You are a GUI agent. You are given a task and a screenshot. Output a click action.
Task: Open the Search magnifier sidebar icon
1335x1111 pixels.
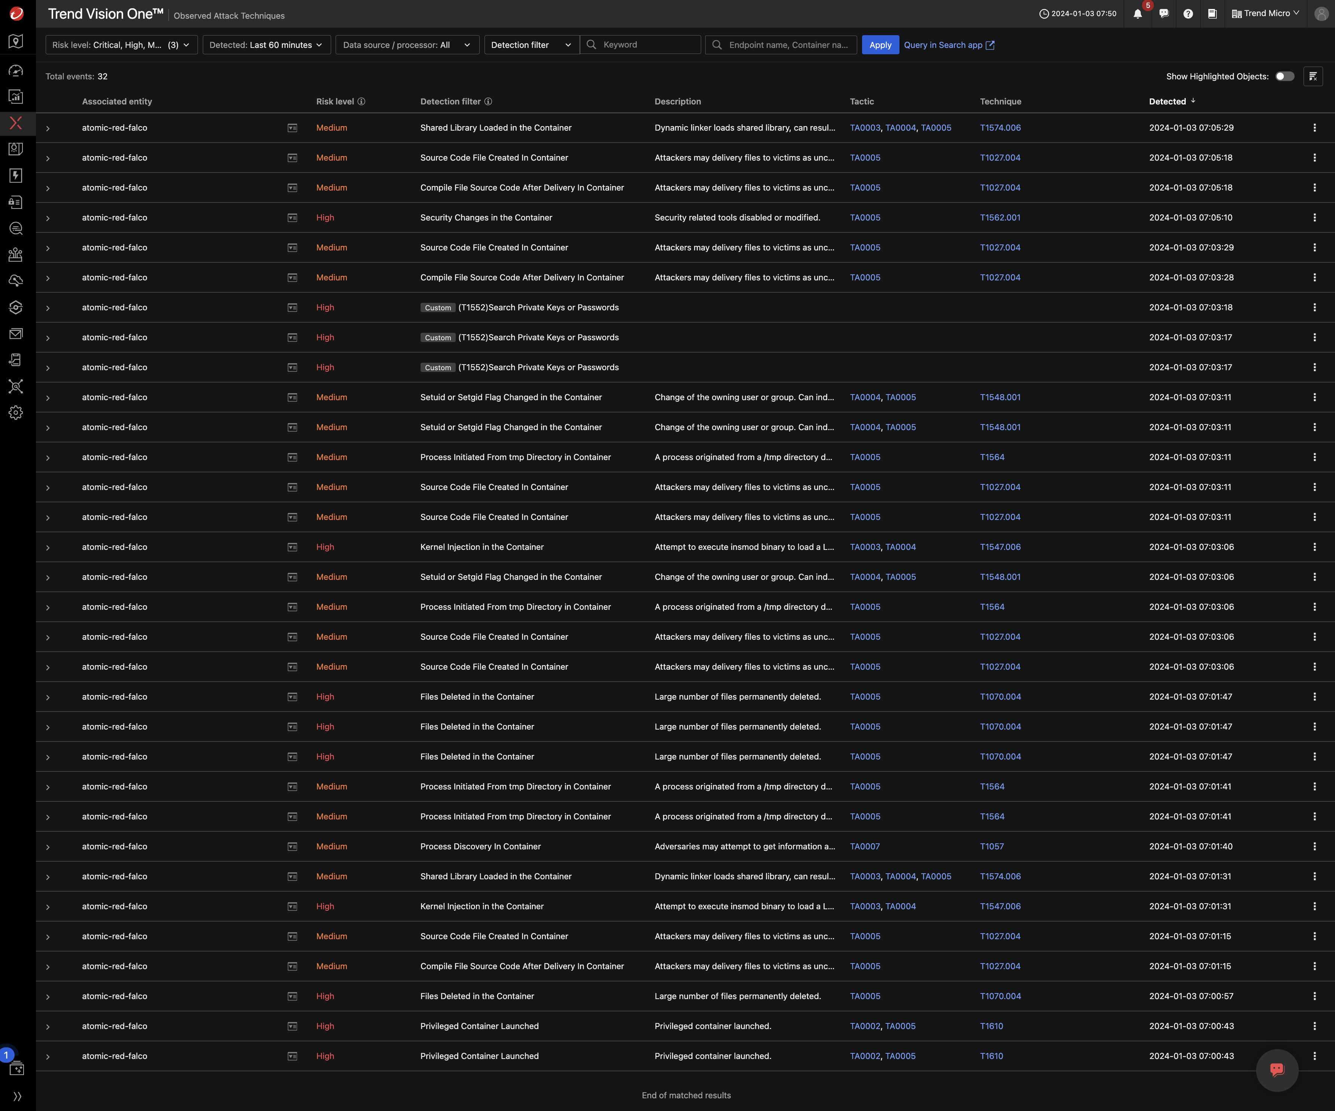coord(16,228)
